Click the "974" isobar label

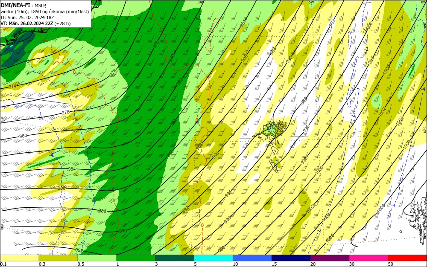click(12, 87)
